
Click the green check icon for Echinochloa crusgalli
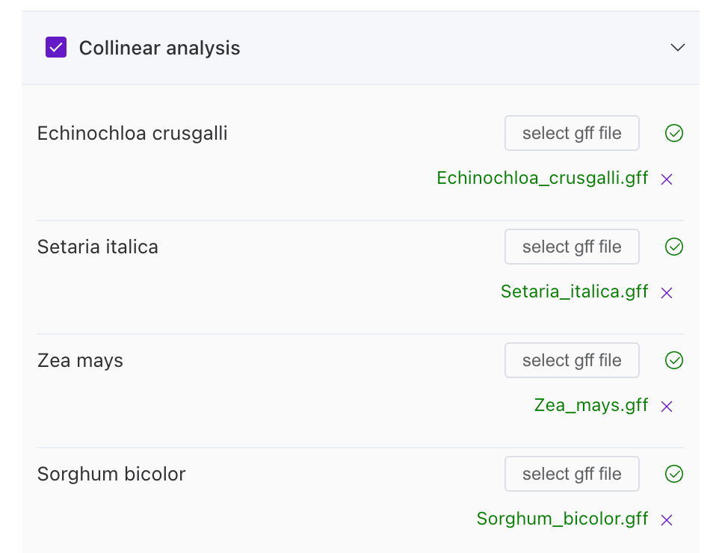coord(674,133)
